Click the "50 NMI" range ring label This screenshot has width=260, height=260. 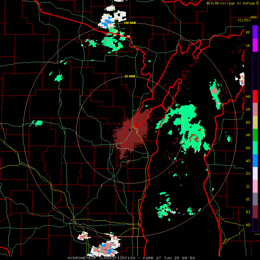(130, 76)
